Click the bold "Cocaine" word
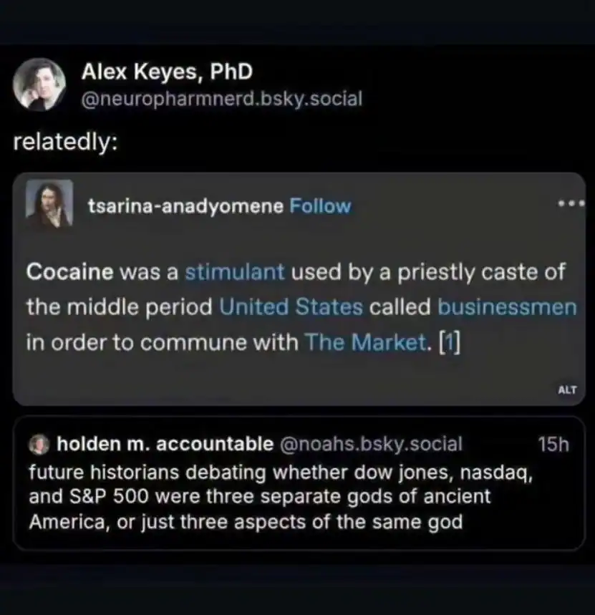Screen dimensions: 595x615 point(70,273)
